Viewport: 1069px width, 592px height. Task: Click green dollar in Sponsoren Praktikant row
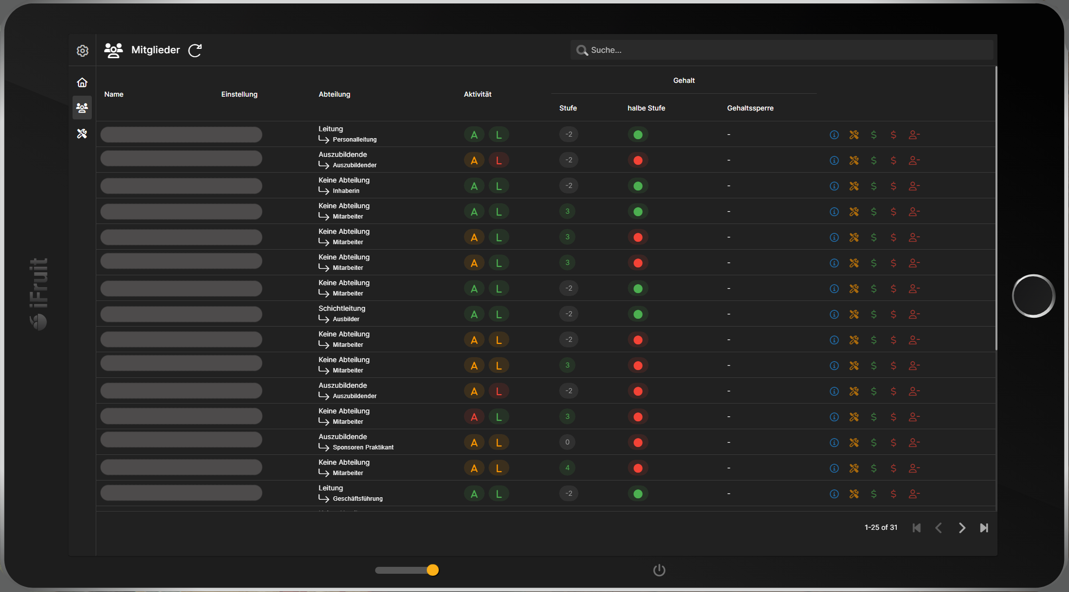[874, 443]
